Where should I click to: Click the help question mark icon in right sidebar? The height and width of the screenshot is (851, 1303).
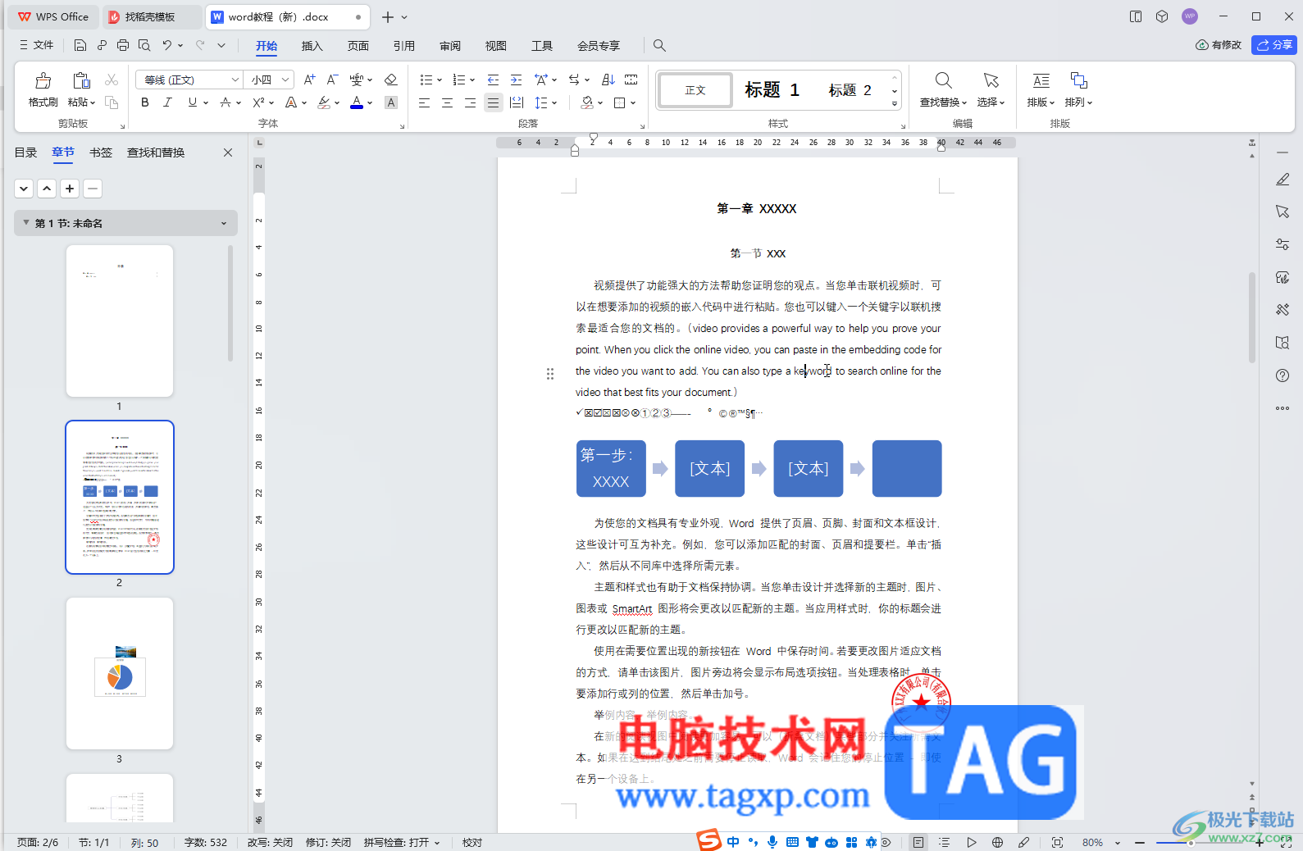pyautogui.click(x=1282, y=375)
